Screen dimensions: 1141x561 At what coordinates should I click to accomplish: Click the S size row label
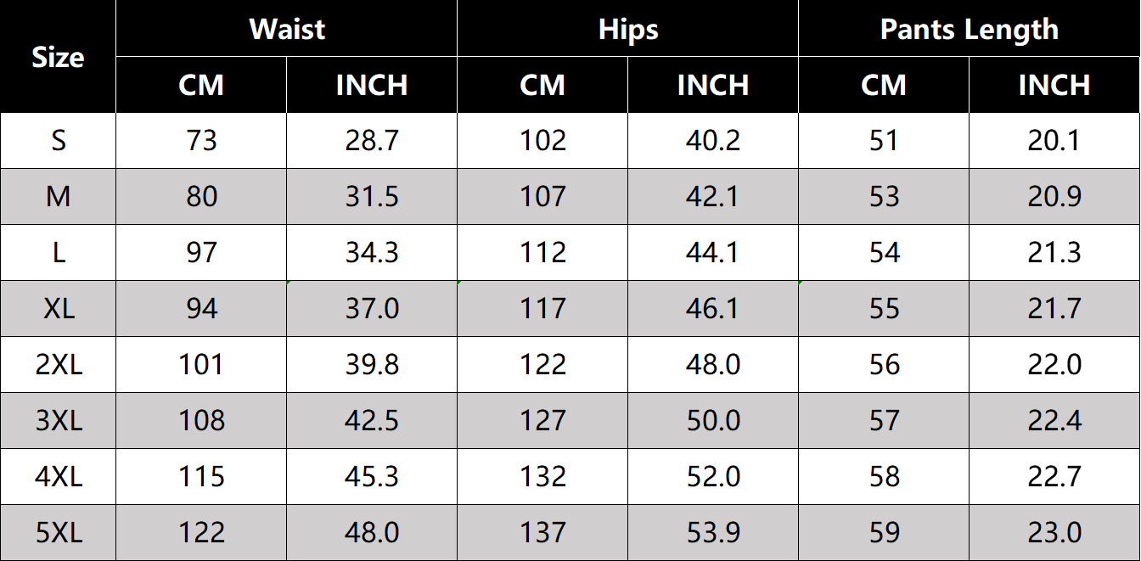[x=58, y=141]
